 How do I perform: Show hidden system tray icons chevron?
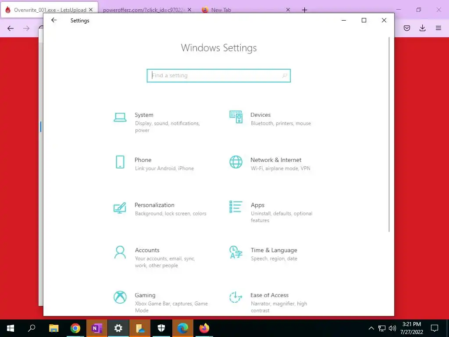[371, 328]
